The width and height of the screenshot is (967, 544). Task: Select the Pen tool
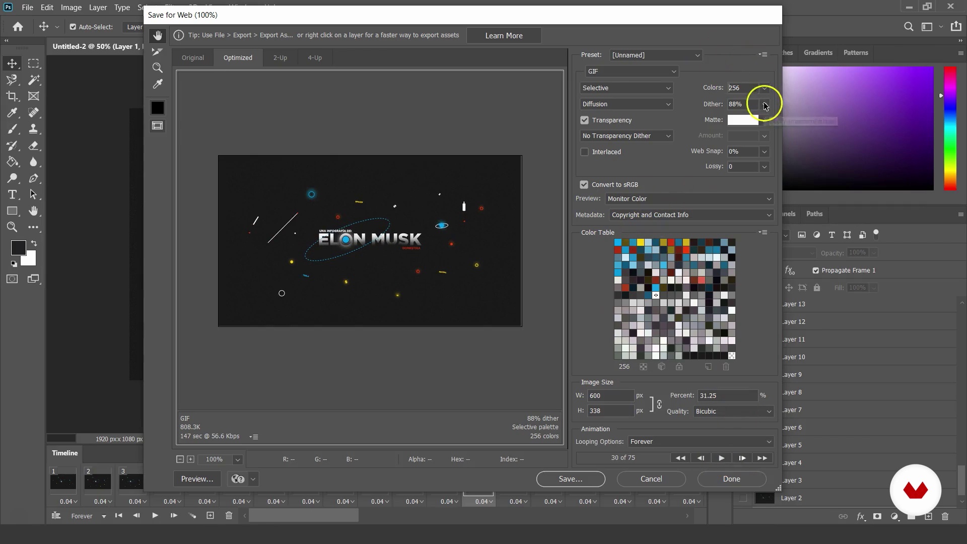(34, 178)
